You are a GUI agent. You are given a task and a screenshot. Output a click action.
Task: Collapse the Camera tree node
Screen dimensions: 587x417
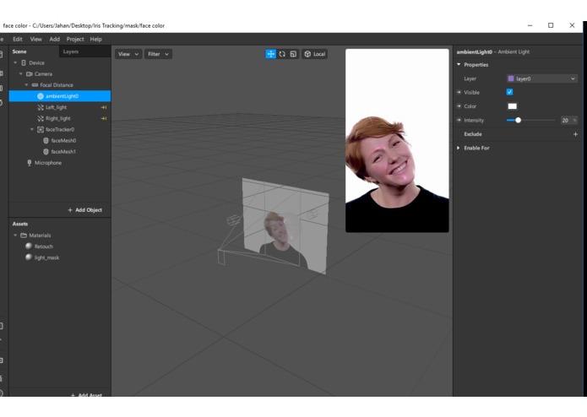coord(21,74)
